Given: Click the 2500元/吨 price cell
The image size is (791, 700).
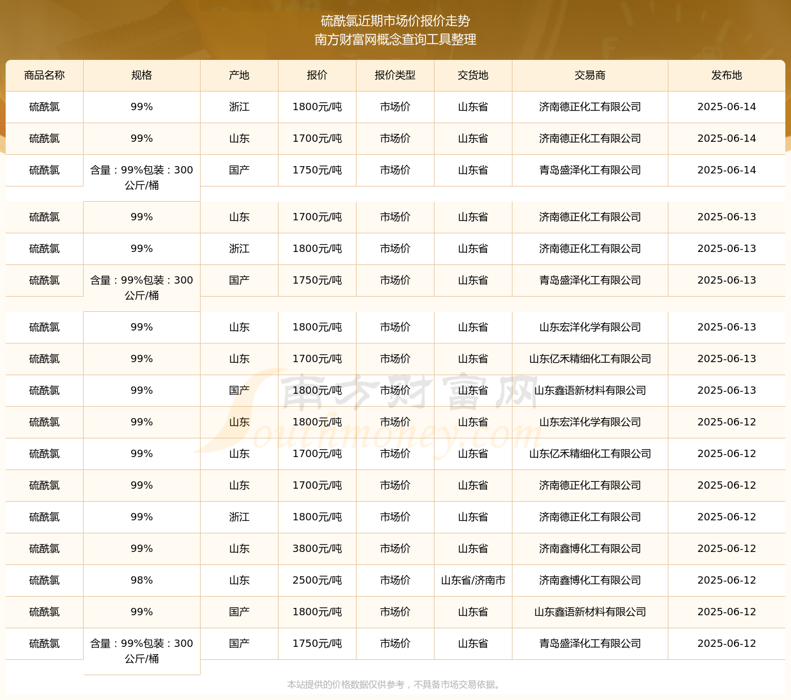Looking at the screenshot, I should [x=318, y=580].
